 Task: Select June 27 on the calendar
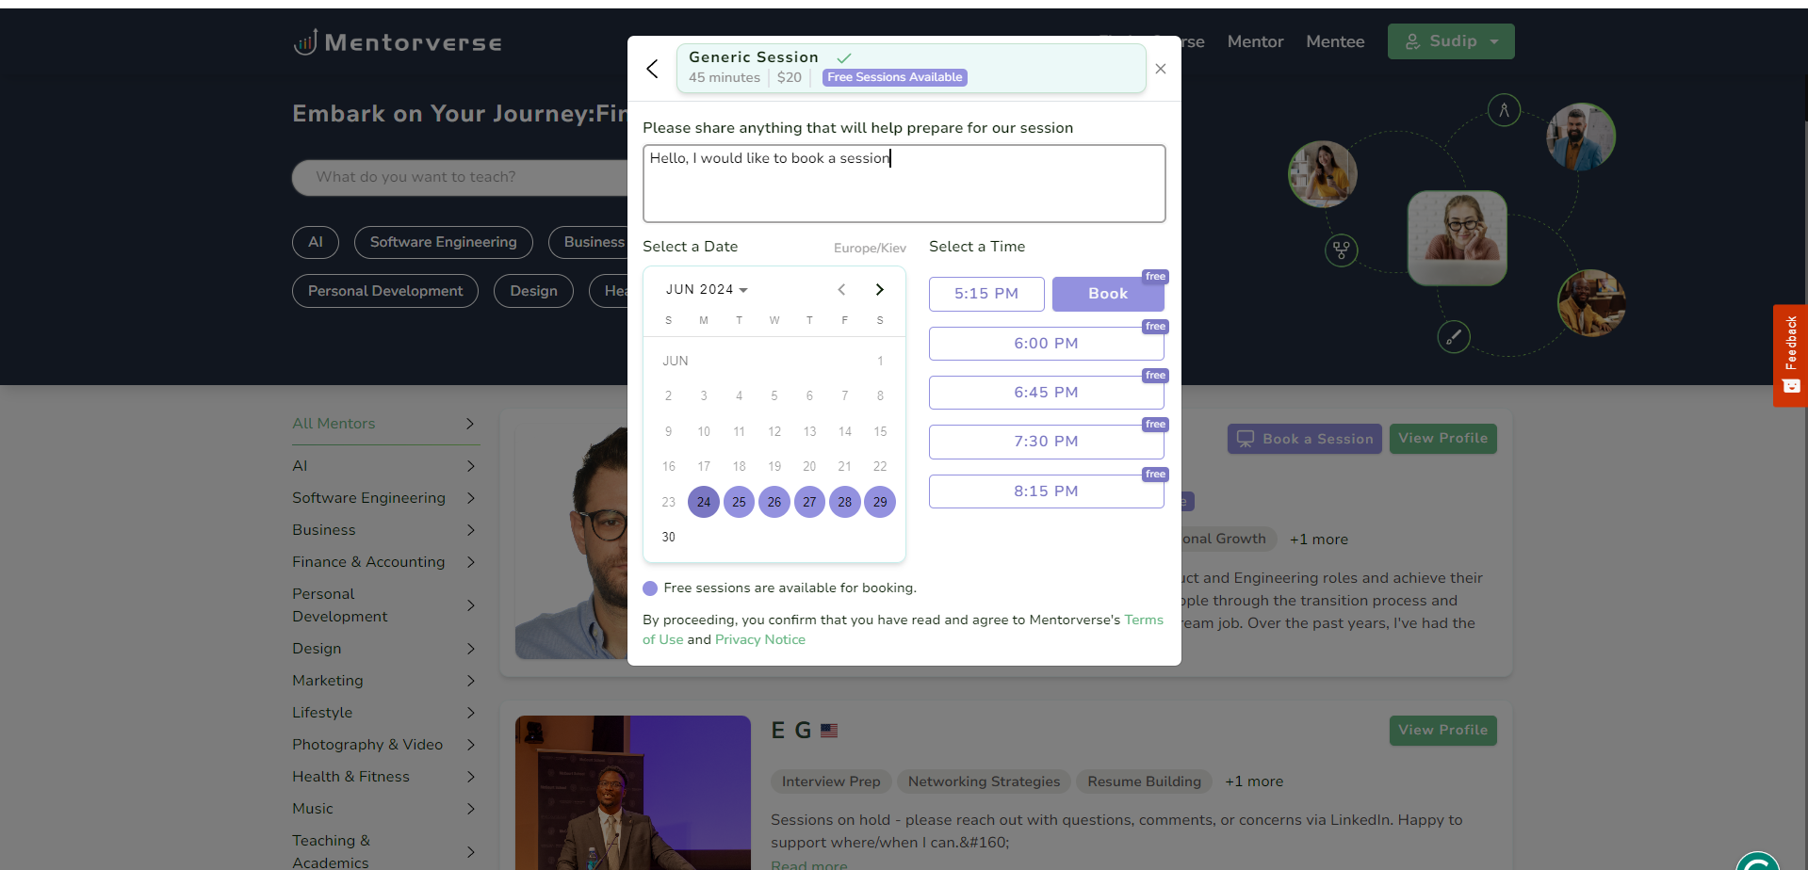(809, 502)
